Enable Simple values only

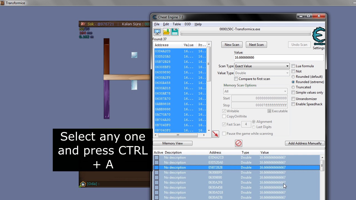pos(293,92)
